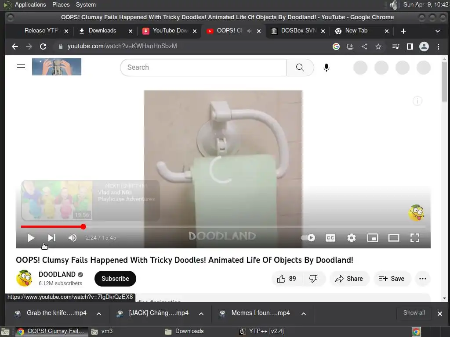Viewport: 450px width, 337px height.
Task: Switch to the Downloads tab
Action: [x=102, y=31]
